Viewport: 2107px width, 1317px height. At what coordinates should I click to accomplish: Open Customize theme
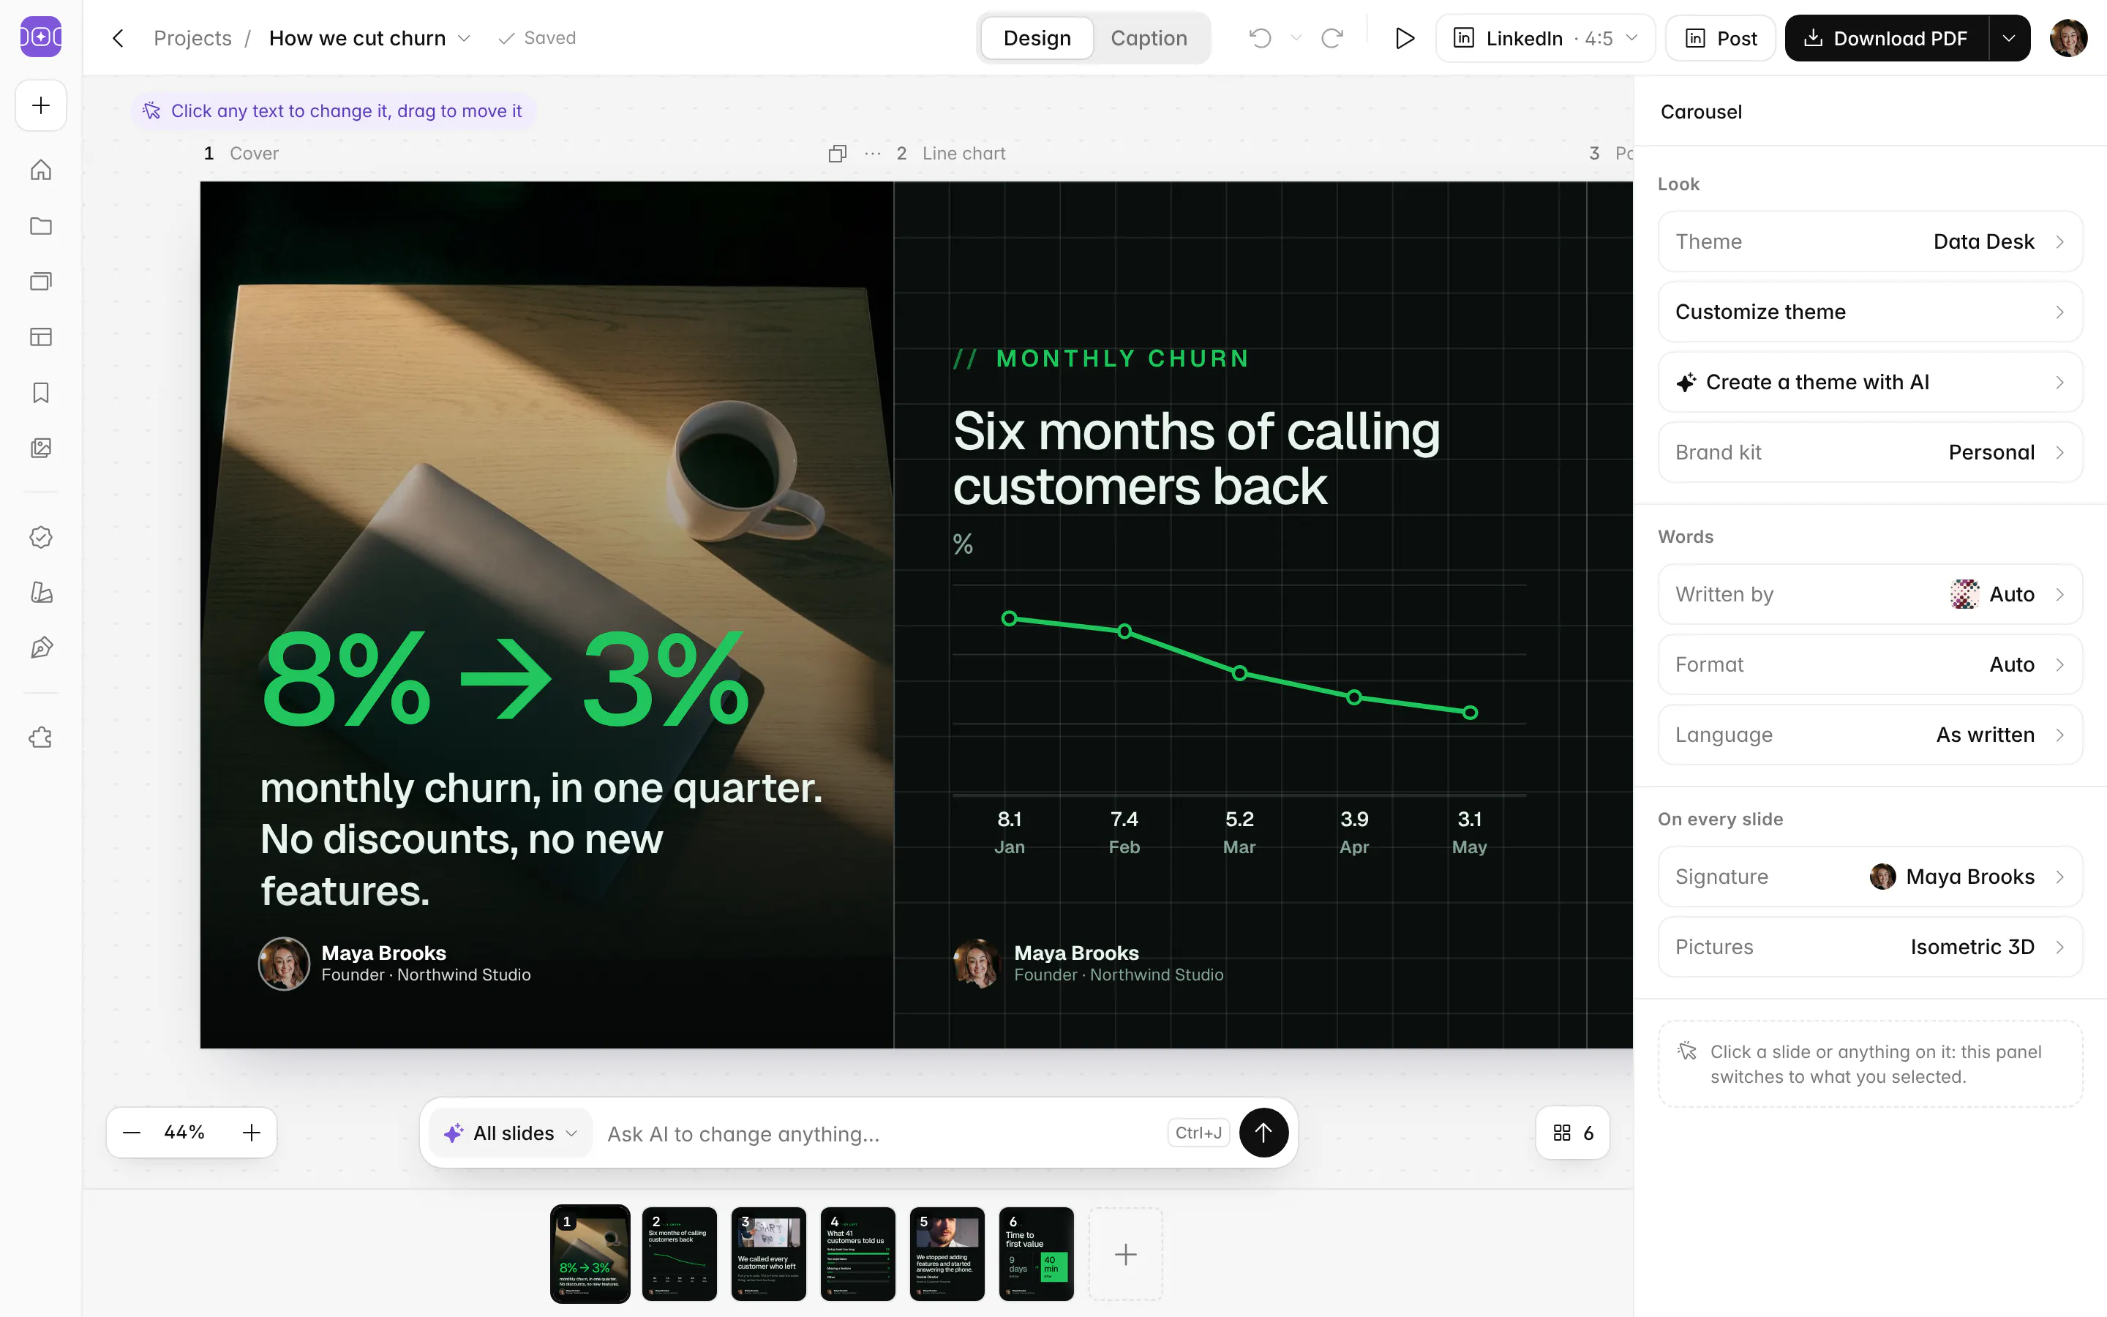1869,312
